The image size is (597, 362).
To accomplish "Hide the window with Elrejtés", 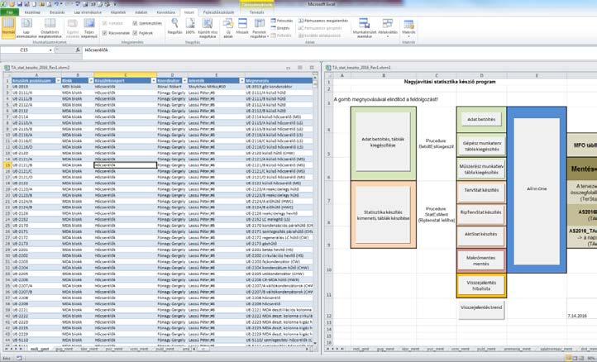I will click(x=280, y=28).
